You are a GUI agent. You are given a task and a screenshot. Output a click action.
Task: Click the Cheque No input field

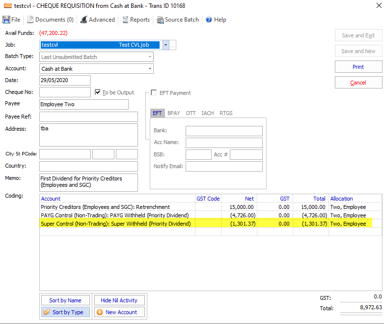(x=65, y=92)
